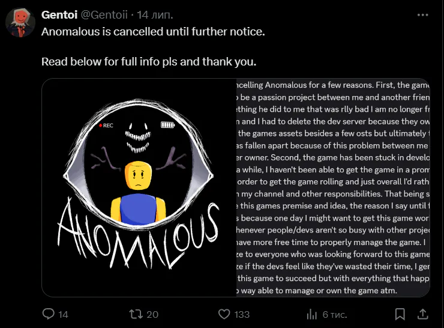Click the 6 тис. views count

pyautogui.click(x=335, y=314)
